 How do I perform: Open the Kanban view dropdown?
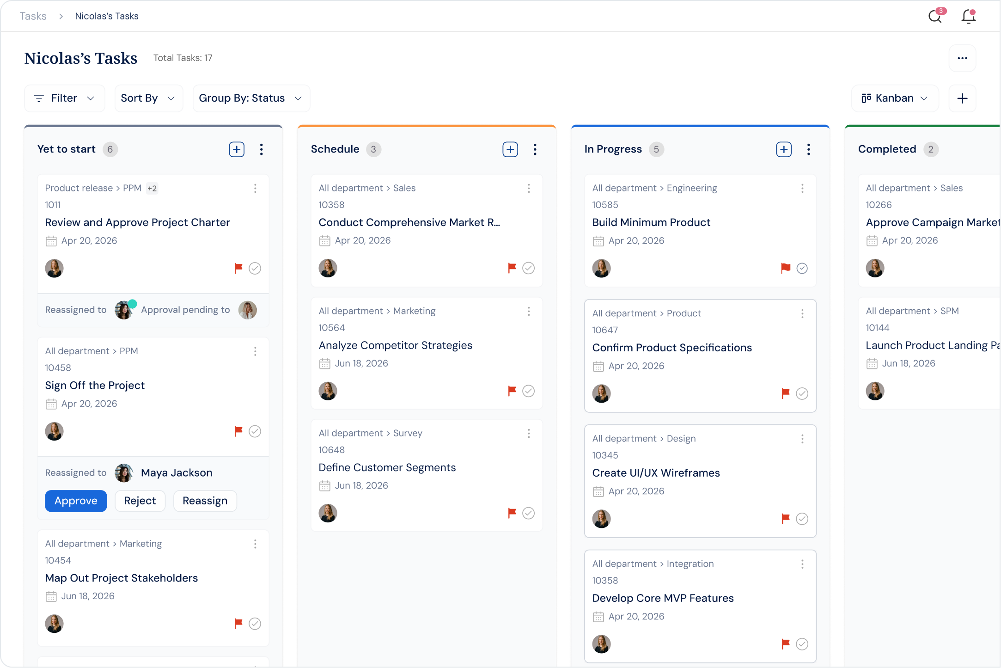[895, 98]
